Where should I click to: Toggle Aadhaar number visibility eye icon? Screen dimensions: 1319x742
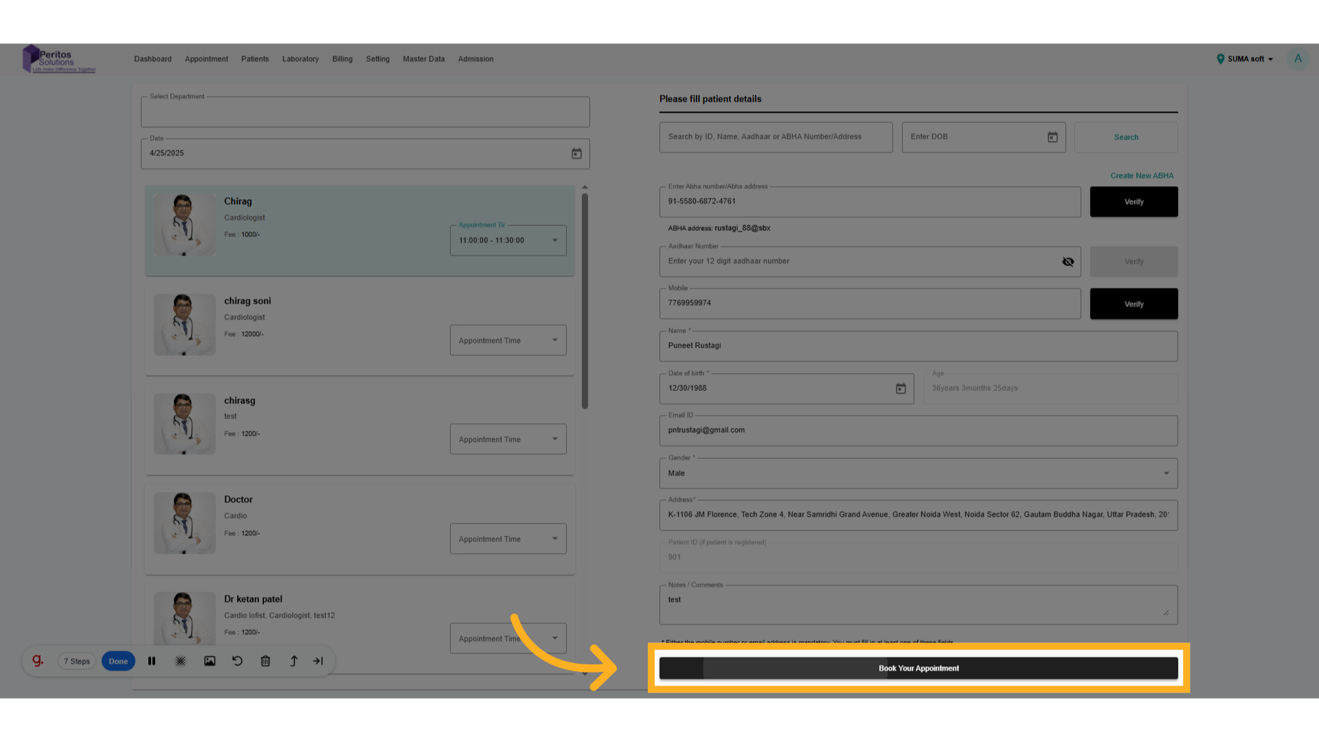[1068, 262]
